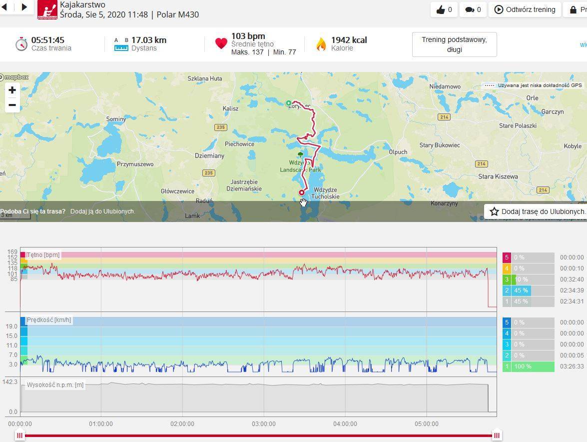Click the green route start marker
This screenshot has width=587, height=442.
(288, 103)
